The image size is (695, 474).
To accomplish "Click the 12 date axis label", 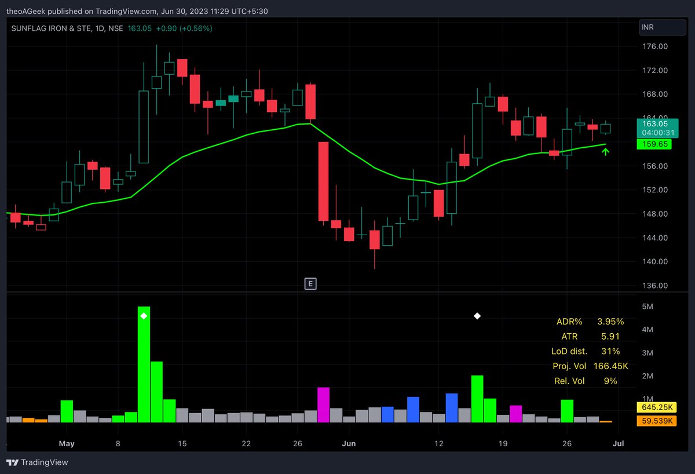I will [x=439, y=443].
